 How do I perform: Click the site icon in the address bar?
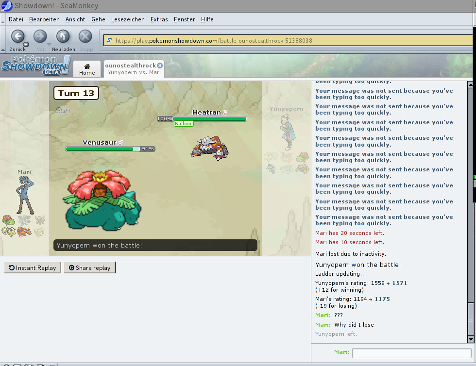click(109, 41)
